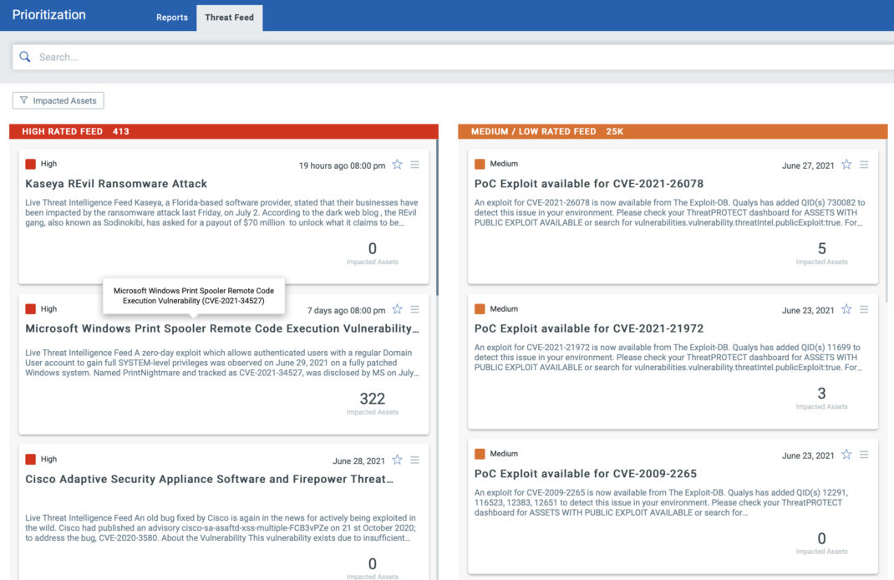The height and width of the screenshot is (580, 894).
Task: Click the filter funnel icon in Impacted Assets
Action: 23,100
